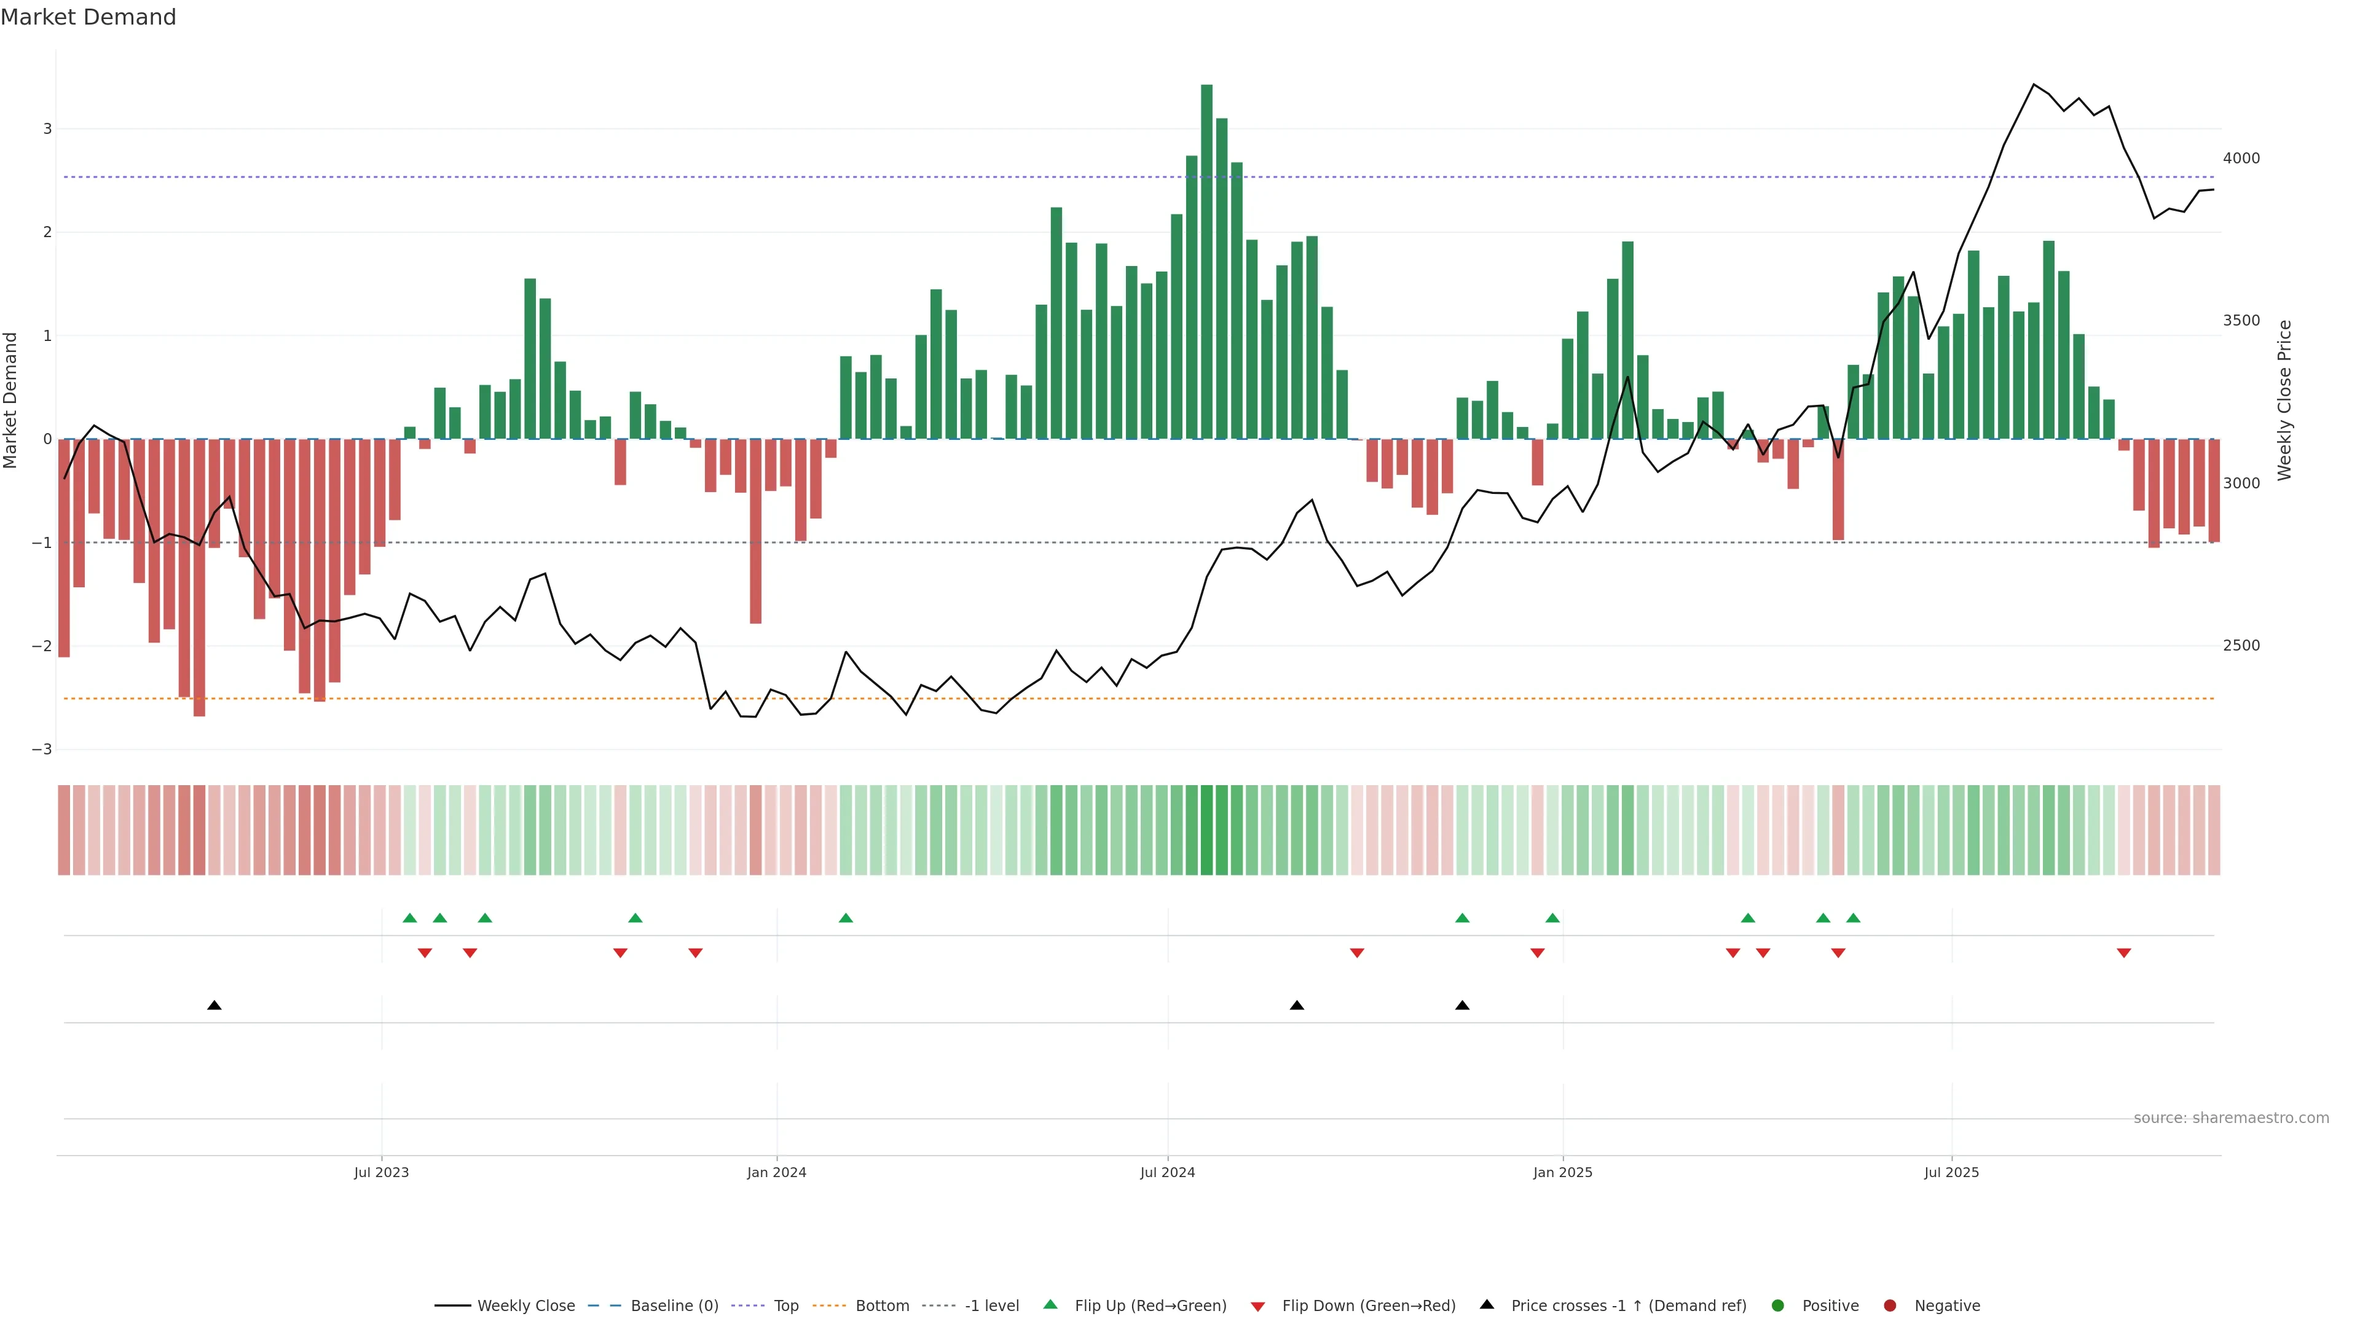
Task: Click black Price crosses -1 legend icon
Action: [x=1487, y=1305]
